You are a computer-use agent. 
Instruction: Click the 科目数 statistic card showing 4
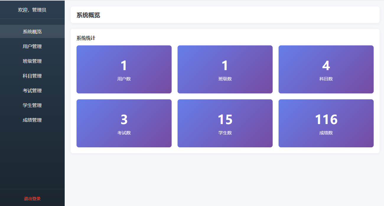326,69
